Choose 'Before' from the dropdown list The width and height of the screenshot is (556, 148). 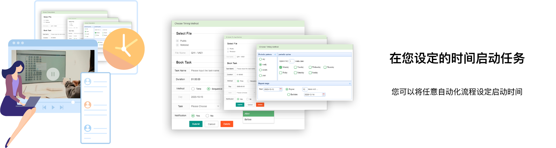258,119
